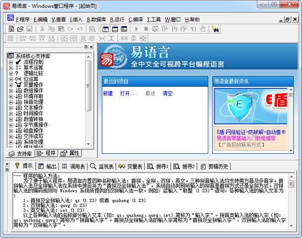
Task: Switch to the 支持库 panel tab
Action: click(20, 154)
